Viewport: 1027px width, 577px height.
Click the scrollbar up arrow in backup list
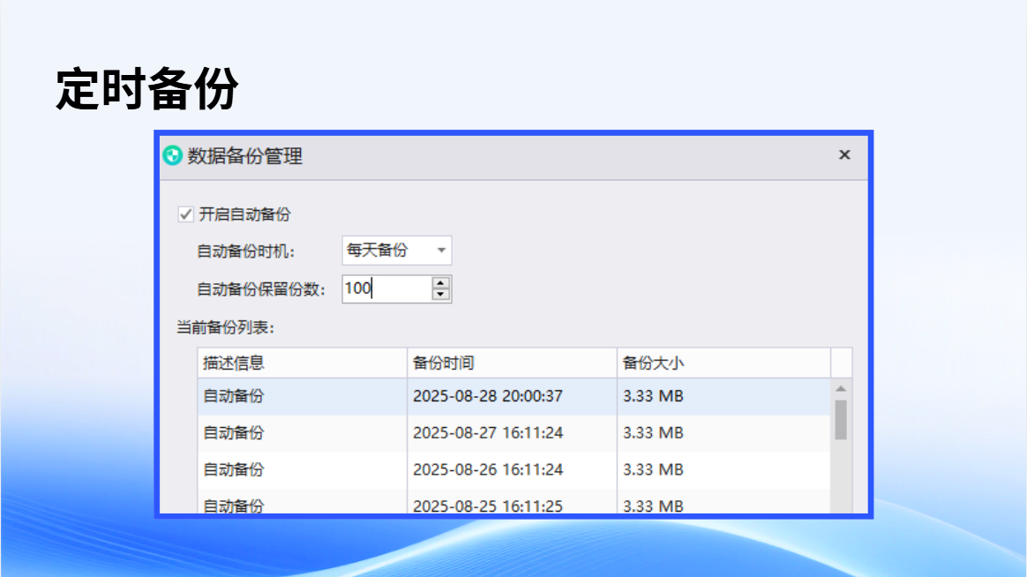(841, 388)
